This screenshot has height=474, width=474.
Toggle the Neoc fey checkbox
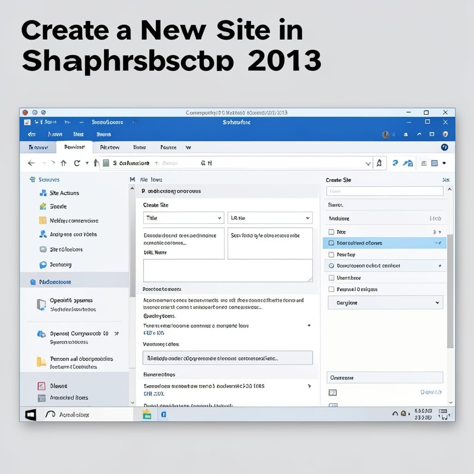point(331,255)
